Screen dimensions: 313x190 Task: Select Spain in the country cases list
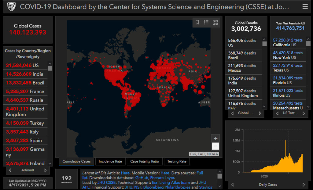pos(25,140)
